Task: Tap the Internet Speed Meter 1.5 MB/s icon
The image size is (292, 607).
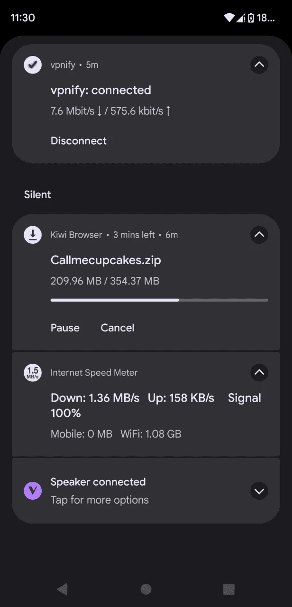Action: click(x=33, y=373)
